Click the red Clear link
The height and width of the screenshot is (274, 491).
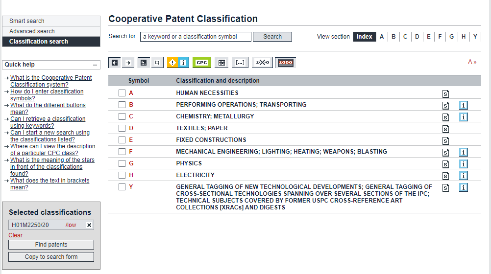pos(15,235)
